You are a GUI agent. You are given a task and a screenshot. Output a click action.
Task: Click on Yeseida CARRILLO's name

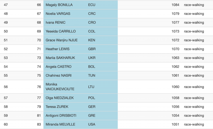point(60,31)
